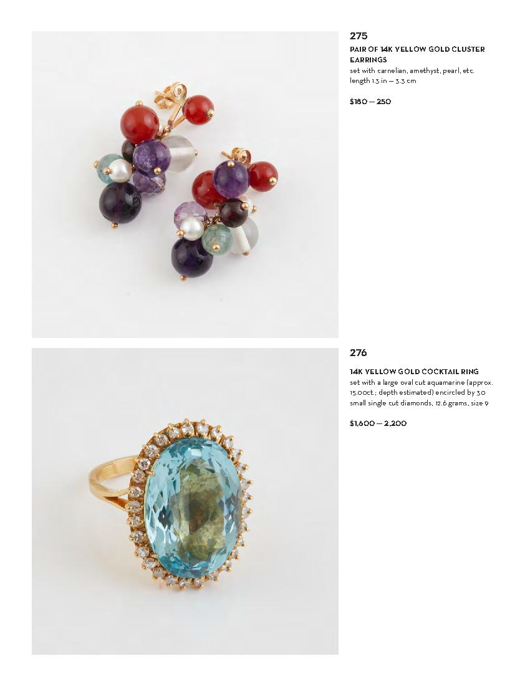Click the carnelian, amethyst, pearl description line

point(412,70)
